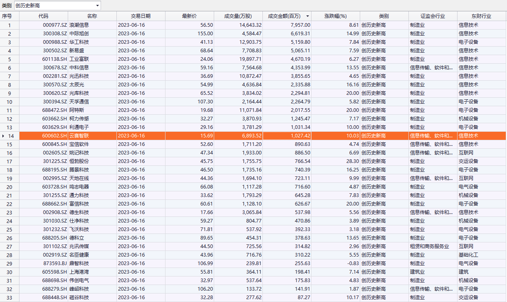507x302 pixels.
Task: Select the 浪潮信息 name cell
Action: 79,25
